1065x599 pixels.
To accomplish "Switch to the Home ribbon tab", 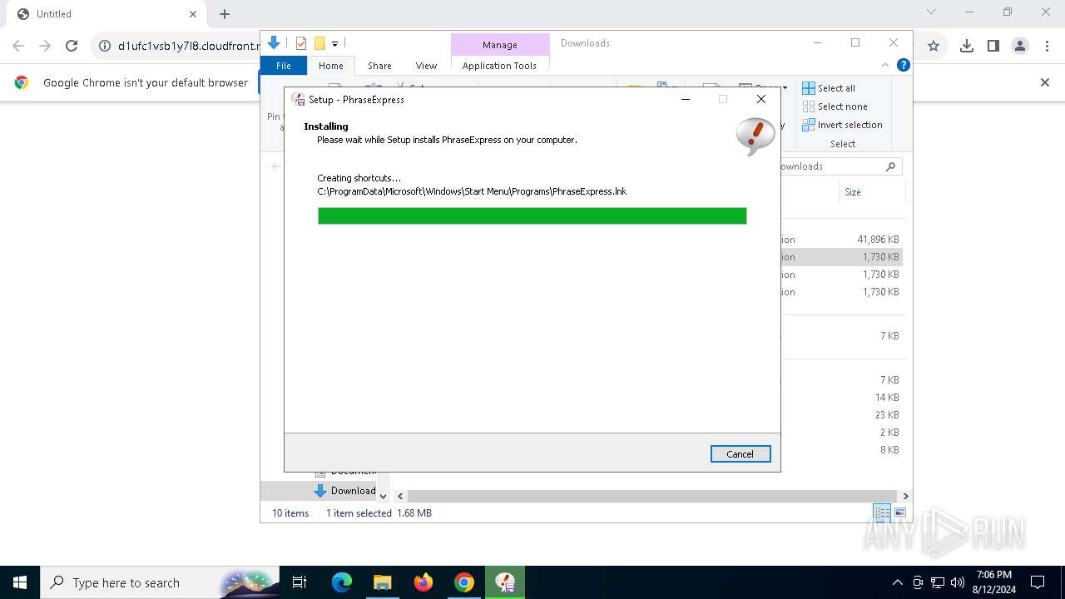I will [330, 66].
